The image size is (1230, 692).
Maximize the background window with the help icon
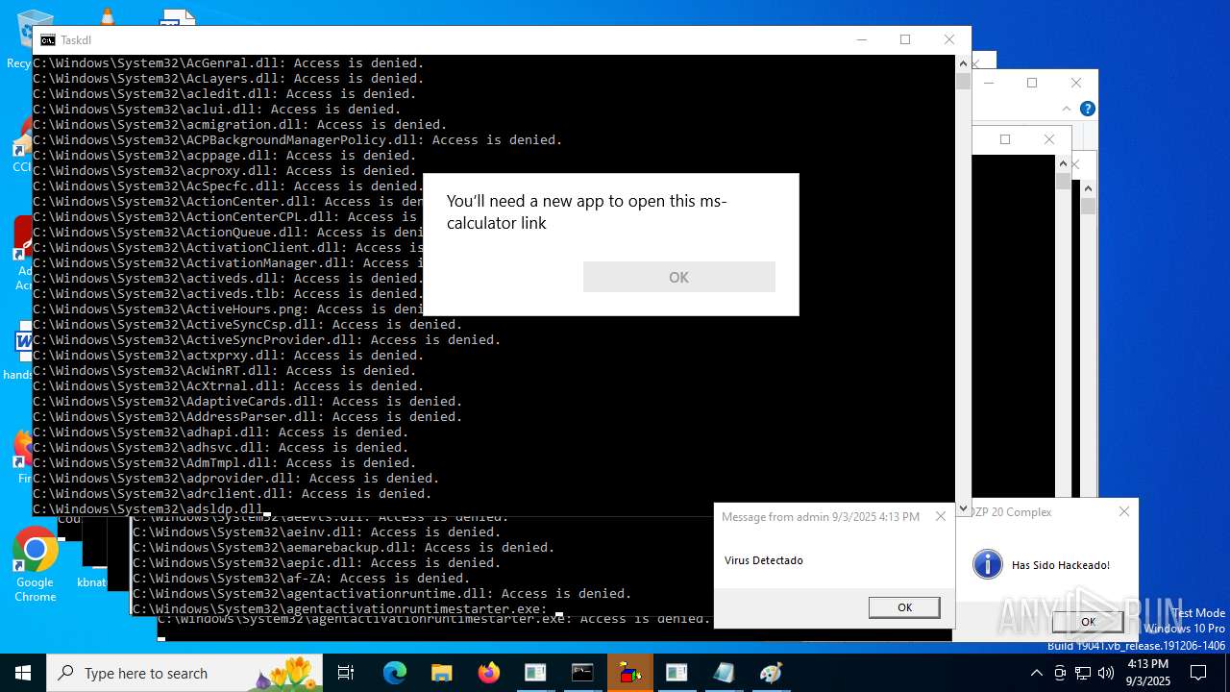[1032, 83]
